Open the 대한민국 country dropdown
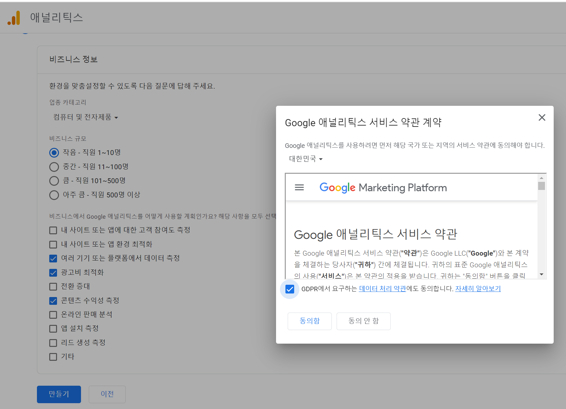Screen dimensions: 566x409 (x=306, y=159)
